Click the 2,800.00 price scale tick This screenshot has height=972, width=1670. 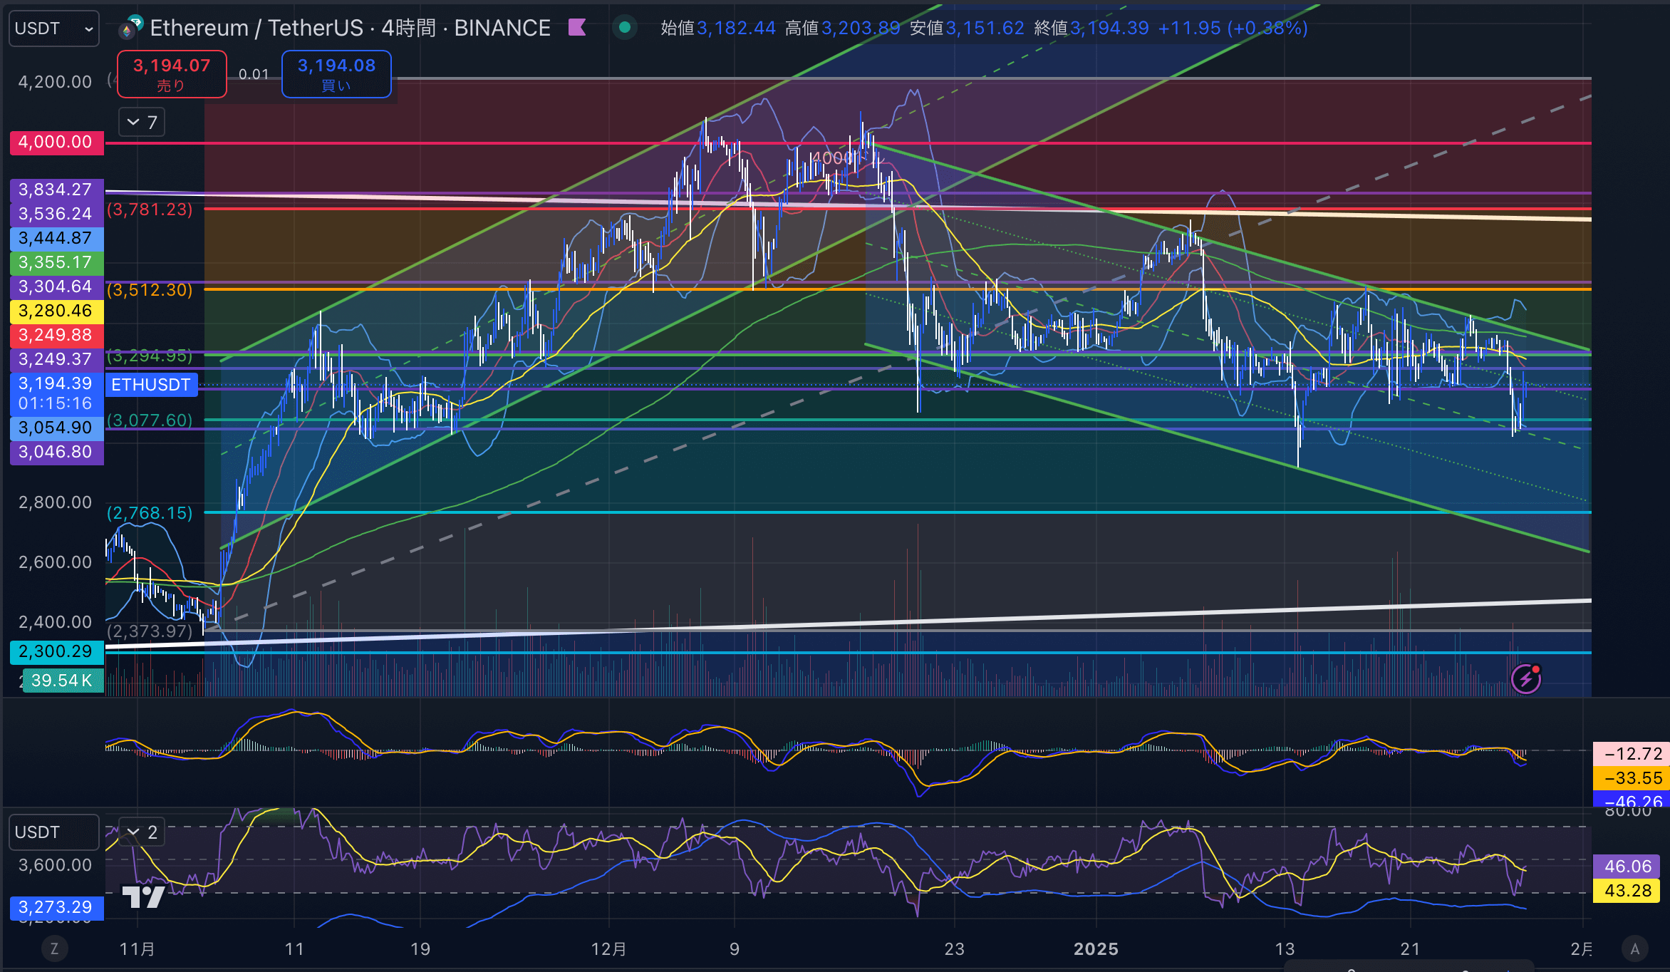click(x=55, y=502)
